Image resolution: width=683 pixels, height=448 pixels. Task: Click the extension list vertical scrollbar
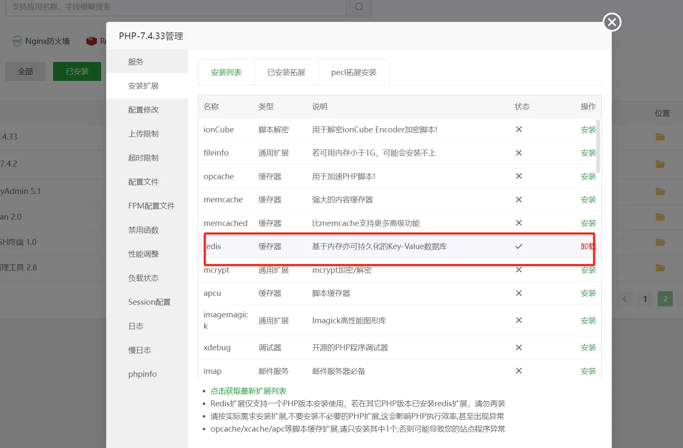[598, 146]
